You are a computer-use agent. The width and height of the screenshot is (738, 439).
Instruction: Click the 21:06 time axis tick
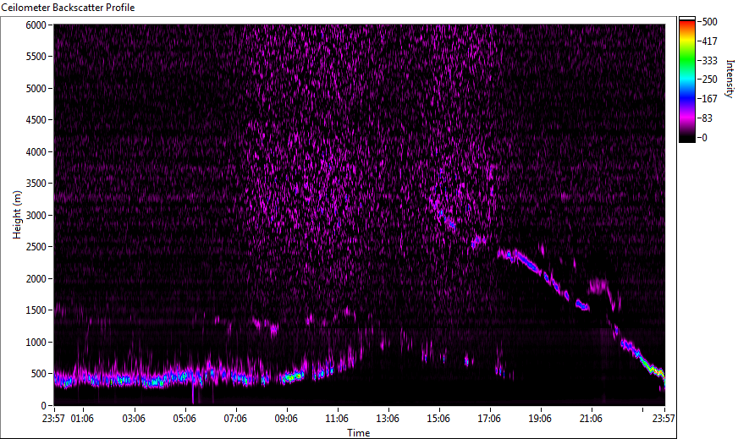click(x=592, y=419)
